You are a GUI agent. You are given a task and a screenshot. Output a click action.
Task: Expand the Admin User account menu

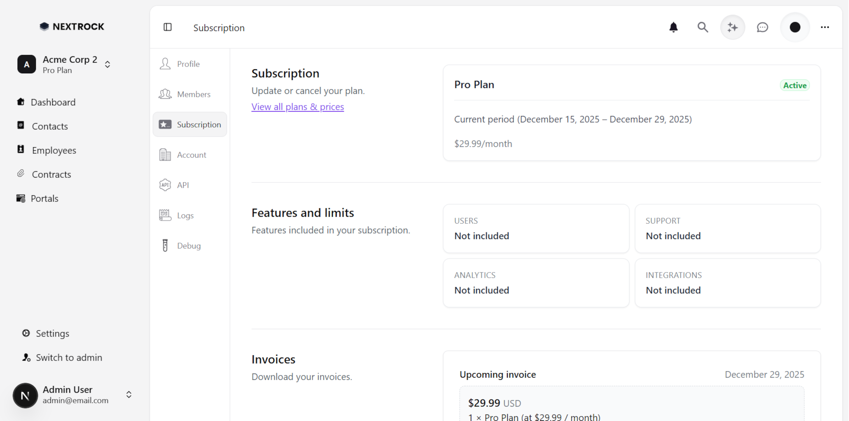tap(129, 395)
